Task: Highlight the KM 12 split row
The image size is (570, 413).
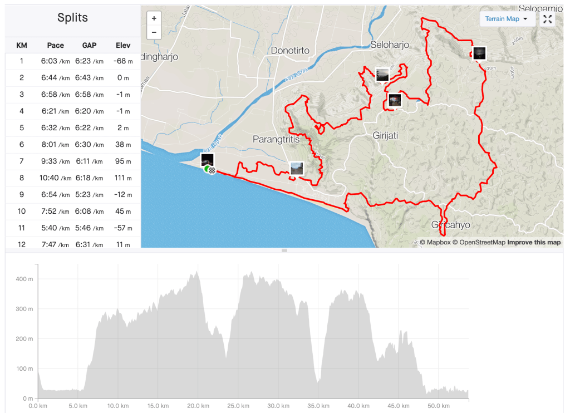Action: pos(72,244)
